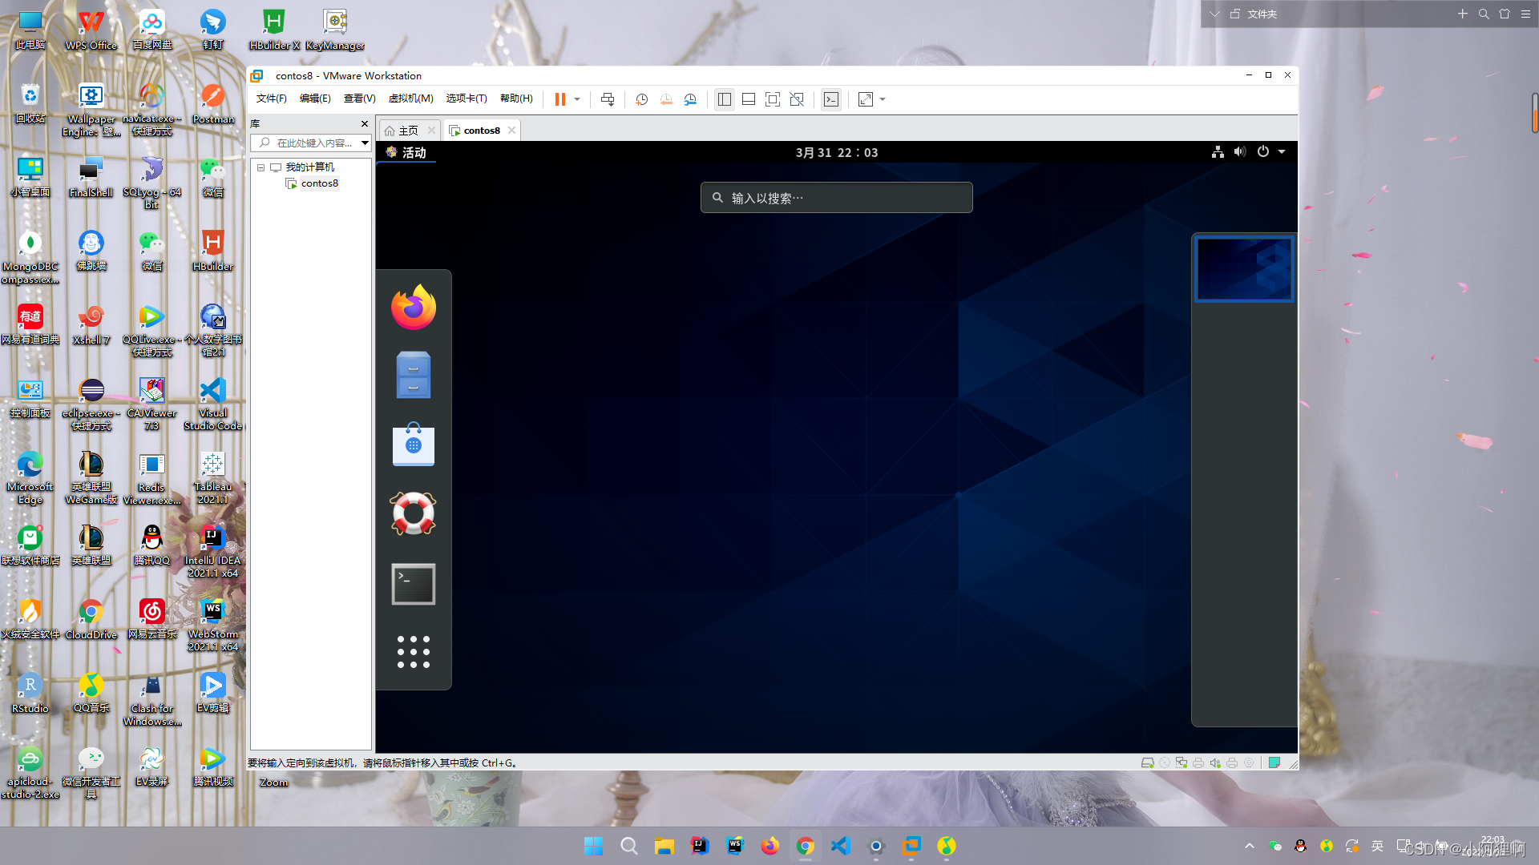Launch the Software store from the dock

414,445
